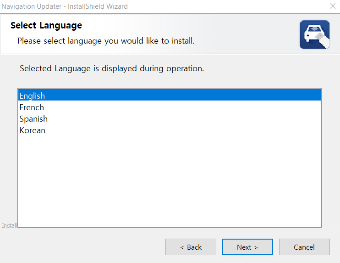Click the 'Please select language' instruction text

(106, 41)
